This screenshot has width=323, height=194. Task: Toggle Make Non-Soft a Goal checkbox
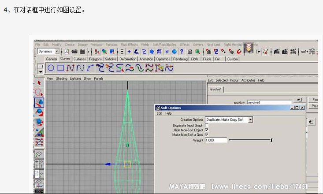[207, 134]
